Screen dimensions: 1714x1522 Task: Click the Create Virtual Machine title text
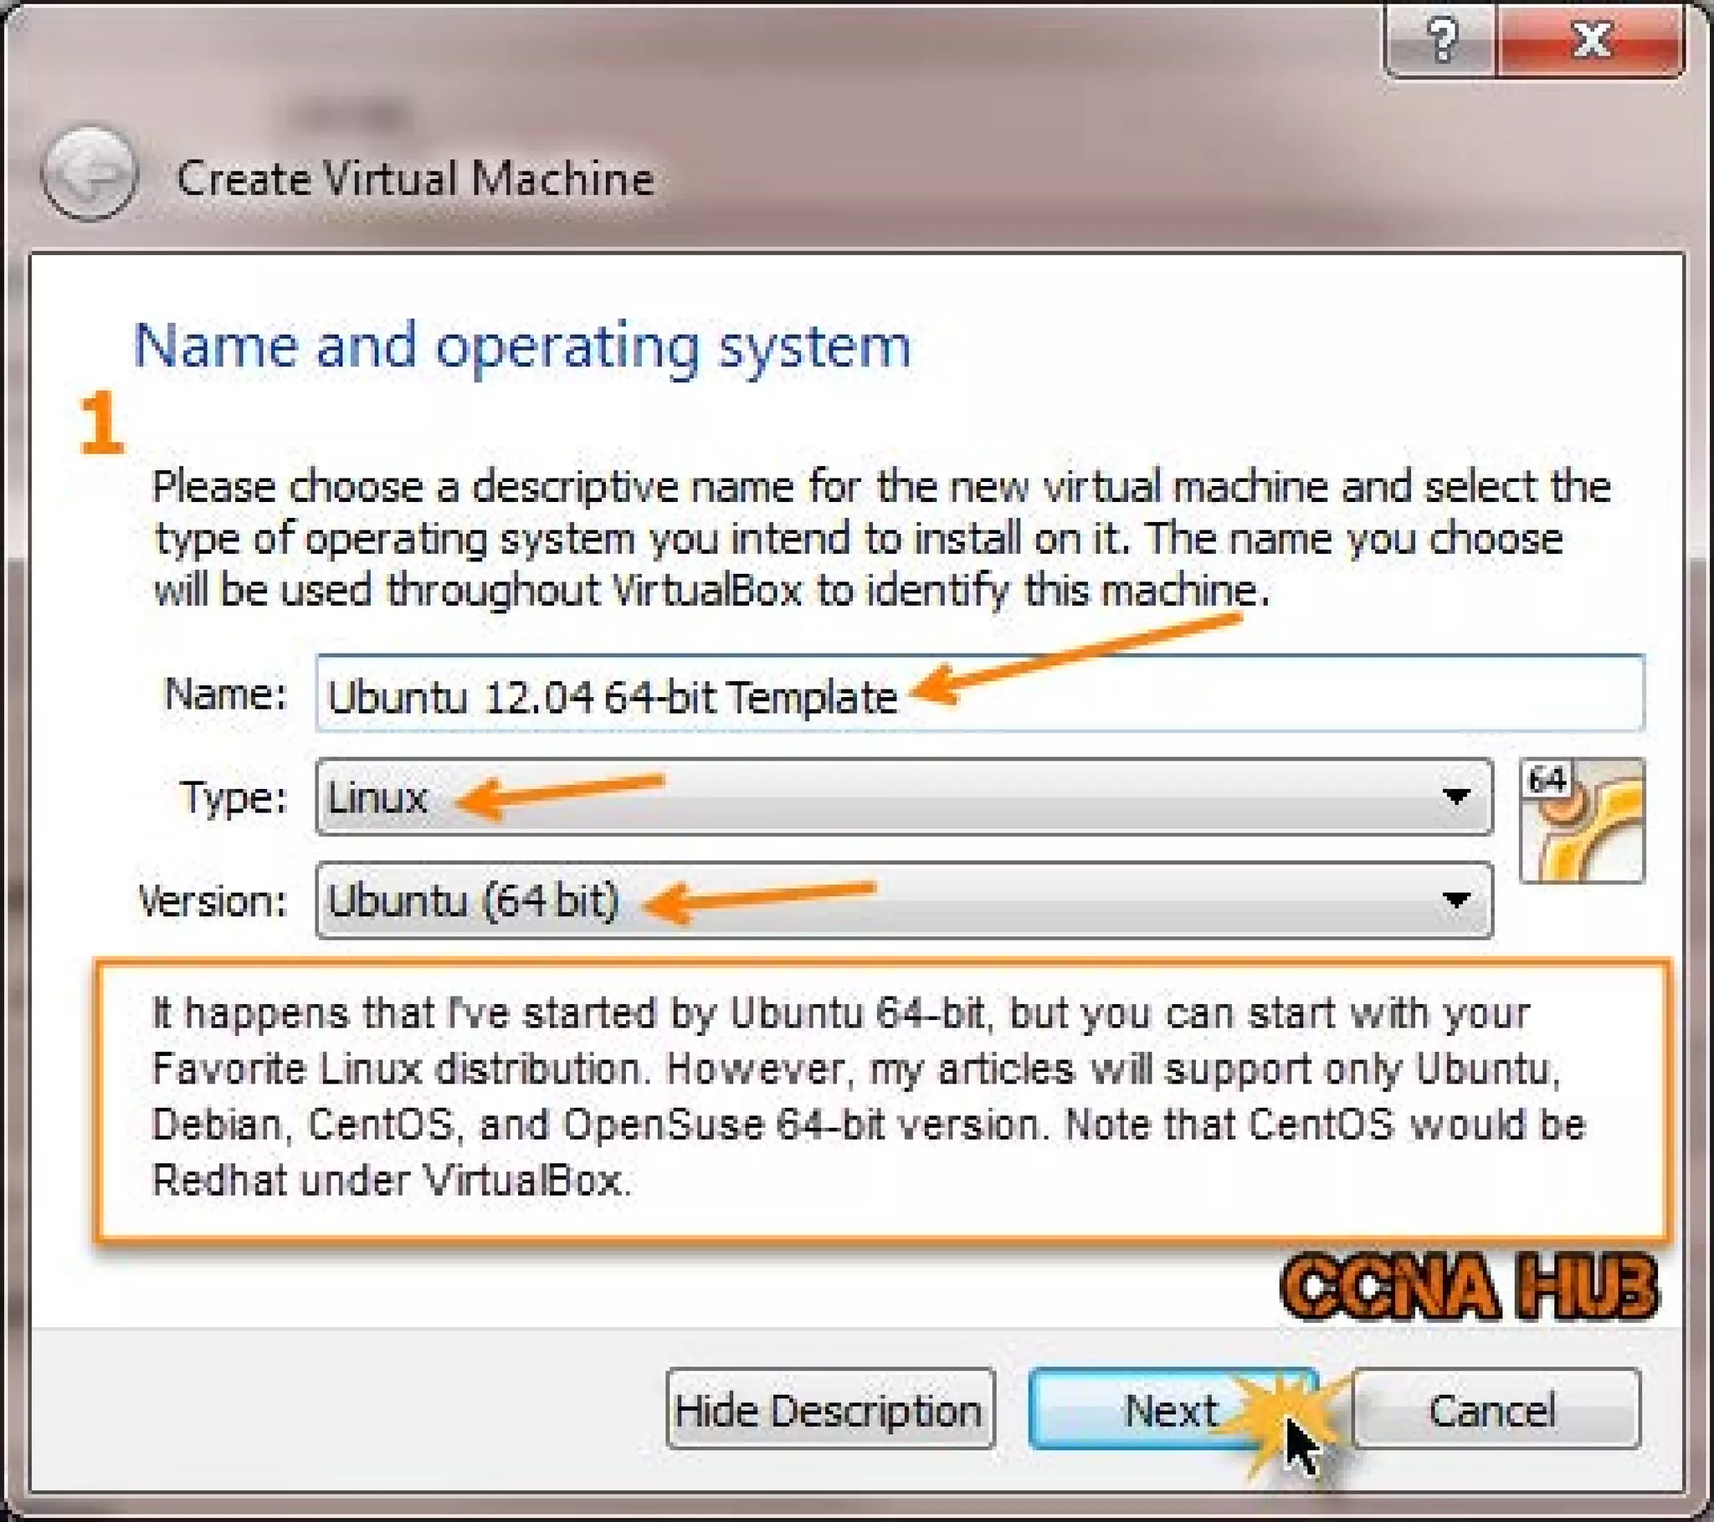pyautogui.click(x=415, y=178)
